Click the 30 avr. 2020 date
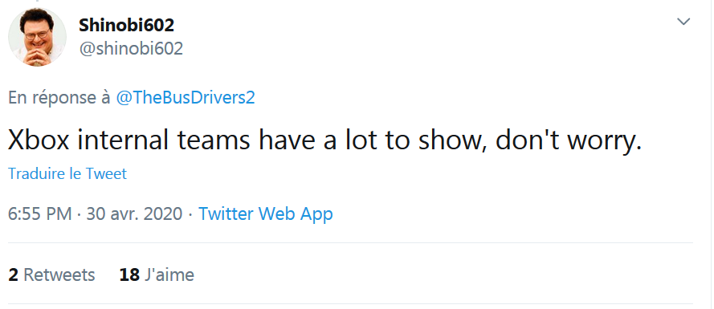This screenshot has width=714, height=309. coord(134,213)
